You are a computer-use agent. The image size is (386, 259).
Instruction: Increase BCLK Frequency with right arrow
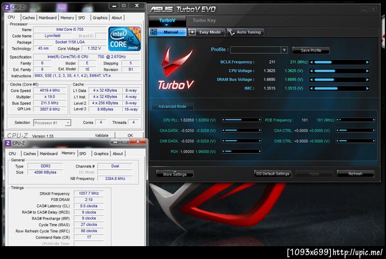(367, 62)
